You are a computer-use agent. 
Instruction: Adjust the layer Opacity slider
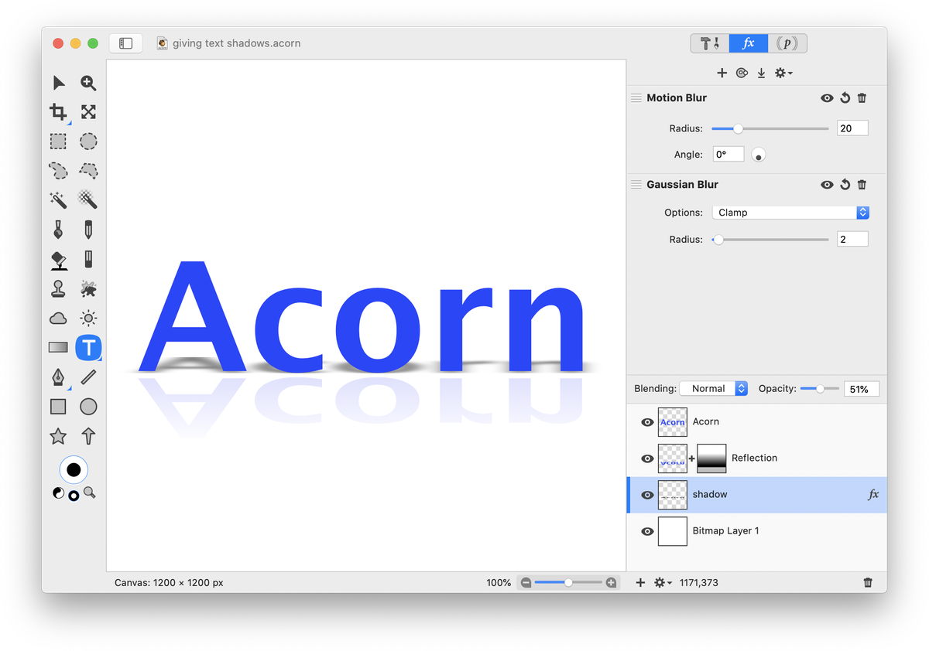pos(819,389)
